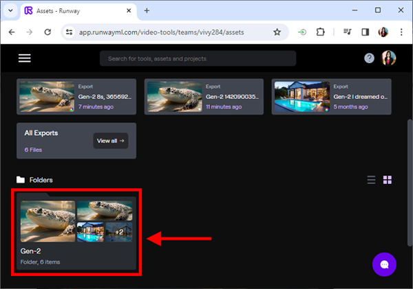Open the Gen-2 142090035 export card
The width and height of the screenshot is (413, 289).
[204, 97]
